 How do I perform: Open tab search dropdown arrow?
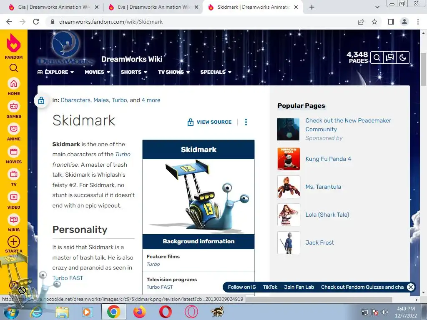[377, 7]
